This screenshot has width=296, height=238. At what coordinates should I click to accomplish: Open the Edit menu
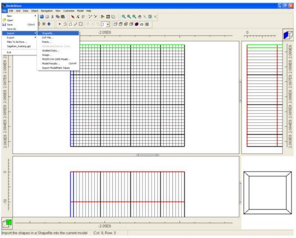click(11, 11)
